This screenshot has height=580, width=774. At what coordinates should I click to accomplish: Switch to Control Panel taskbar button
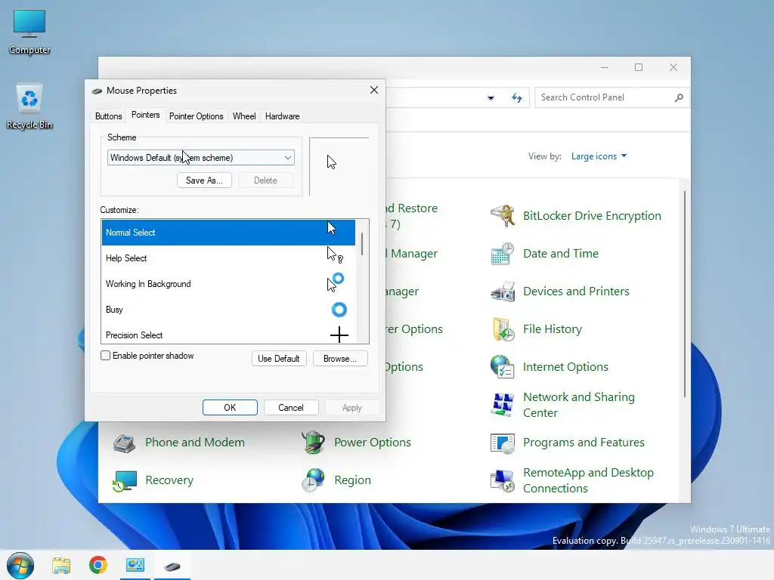point(135,565)
